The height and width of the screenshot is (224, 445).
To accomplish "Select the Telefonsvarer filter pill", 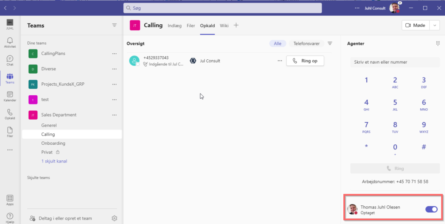I will 306,44.
